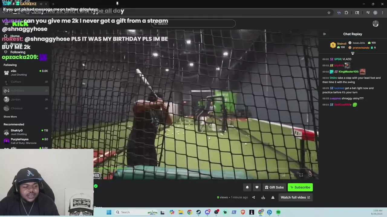
Task: Open the Windows Start menu
Action: (109, 212)
